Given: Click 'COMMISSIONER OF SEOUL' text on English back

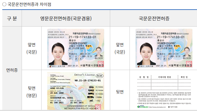Looking at the screenshot, I should tap(81, 106).
